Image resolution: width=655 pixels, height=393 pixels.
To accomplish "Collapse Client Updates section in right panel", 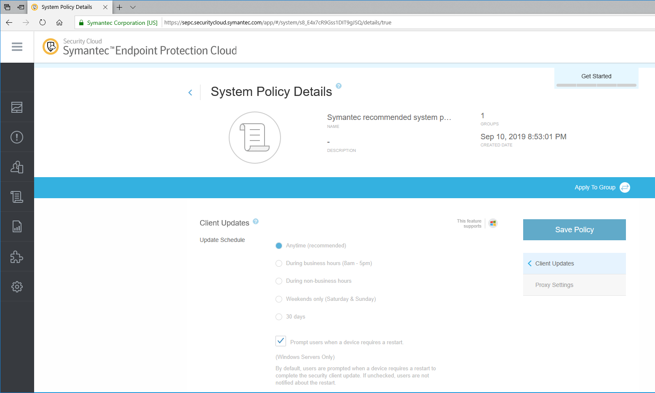I will (x=530, y=263).
